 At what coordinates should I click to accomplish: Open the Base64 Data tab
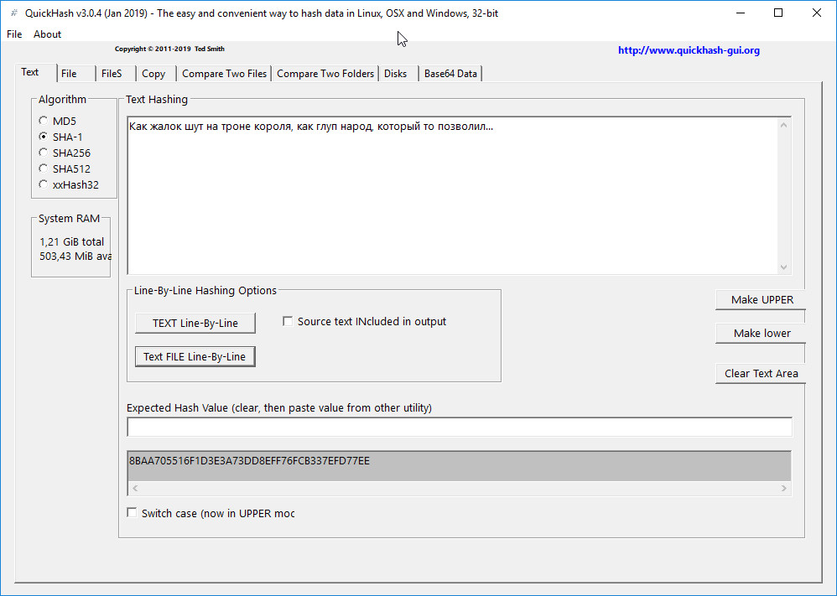450,74
